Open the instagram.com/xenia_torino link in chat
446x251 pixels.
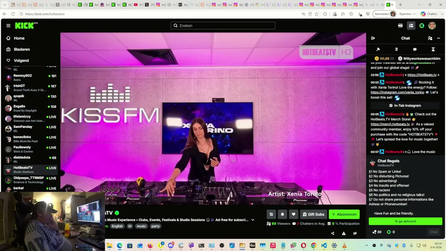[397, 92]
